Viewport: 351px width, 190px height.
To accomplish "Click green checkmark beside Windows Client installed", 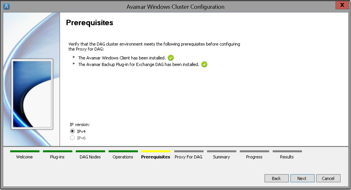I will point(171,58).
